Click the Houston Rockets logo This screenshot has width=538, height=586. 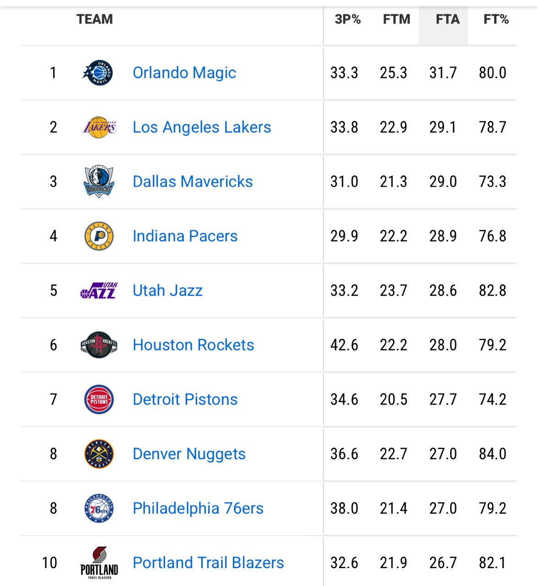point(99,345)
